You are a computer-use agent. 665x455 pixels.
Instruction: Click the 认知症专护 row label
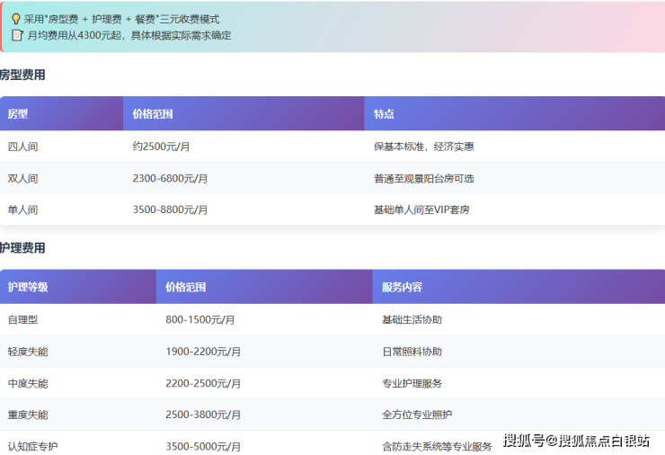click(x=33, y=446)
